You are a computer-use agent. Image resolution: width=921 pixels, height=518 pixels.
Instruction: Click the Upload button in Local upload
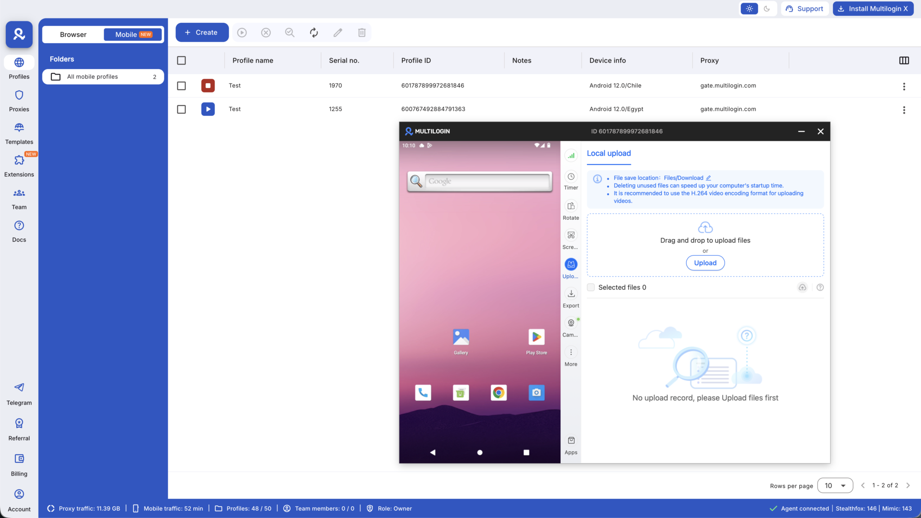[705, 262]
